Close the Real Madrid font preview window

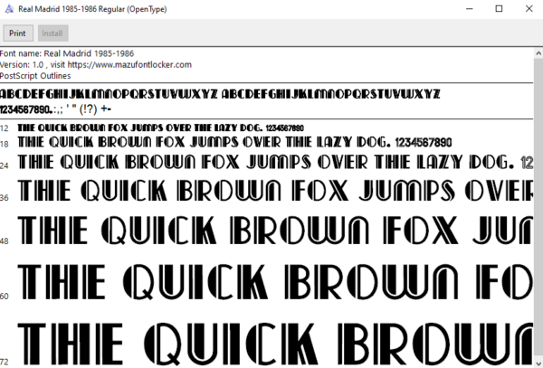click(x=529, y=9)
